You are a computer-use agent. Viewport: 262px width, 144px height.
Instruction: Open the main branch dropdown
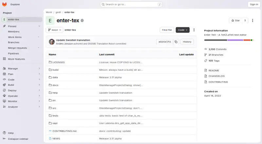54,30
